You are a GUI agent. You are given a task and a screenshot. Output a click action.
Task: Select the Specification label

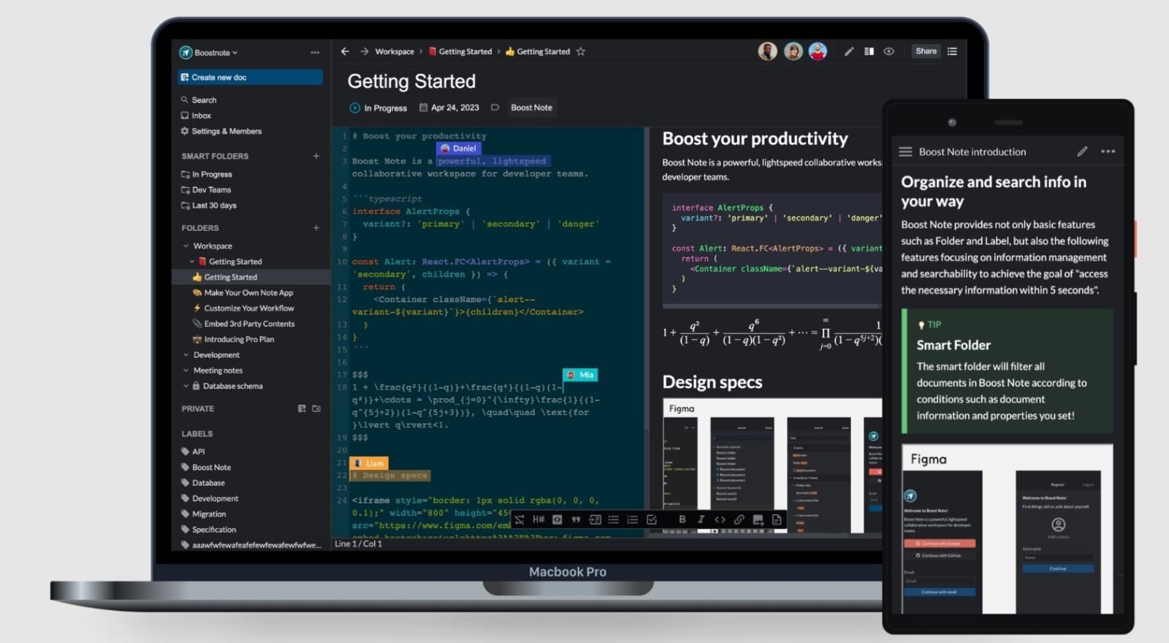(209, 530)
